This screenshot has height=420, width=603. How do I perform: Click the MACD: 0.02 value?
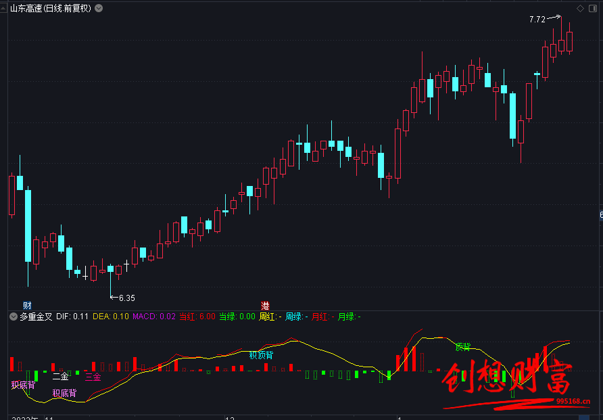pyautogui.click(x=154, y=317)
